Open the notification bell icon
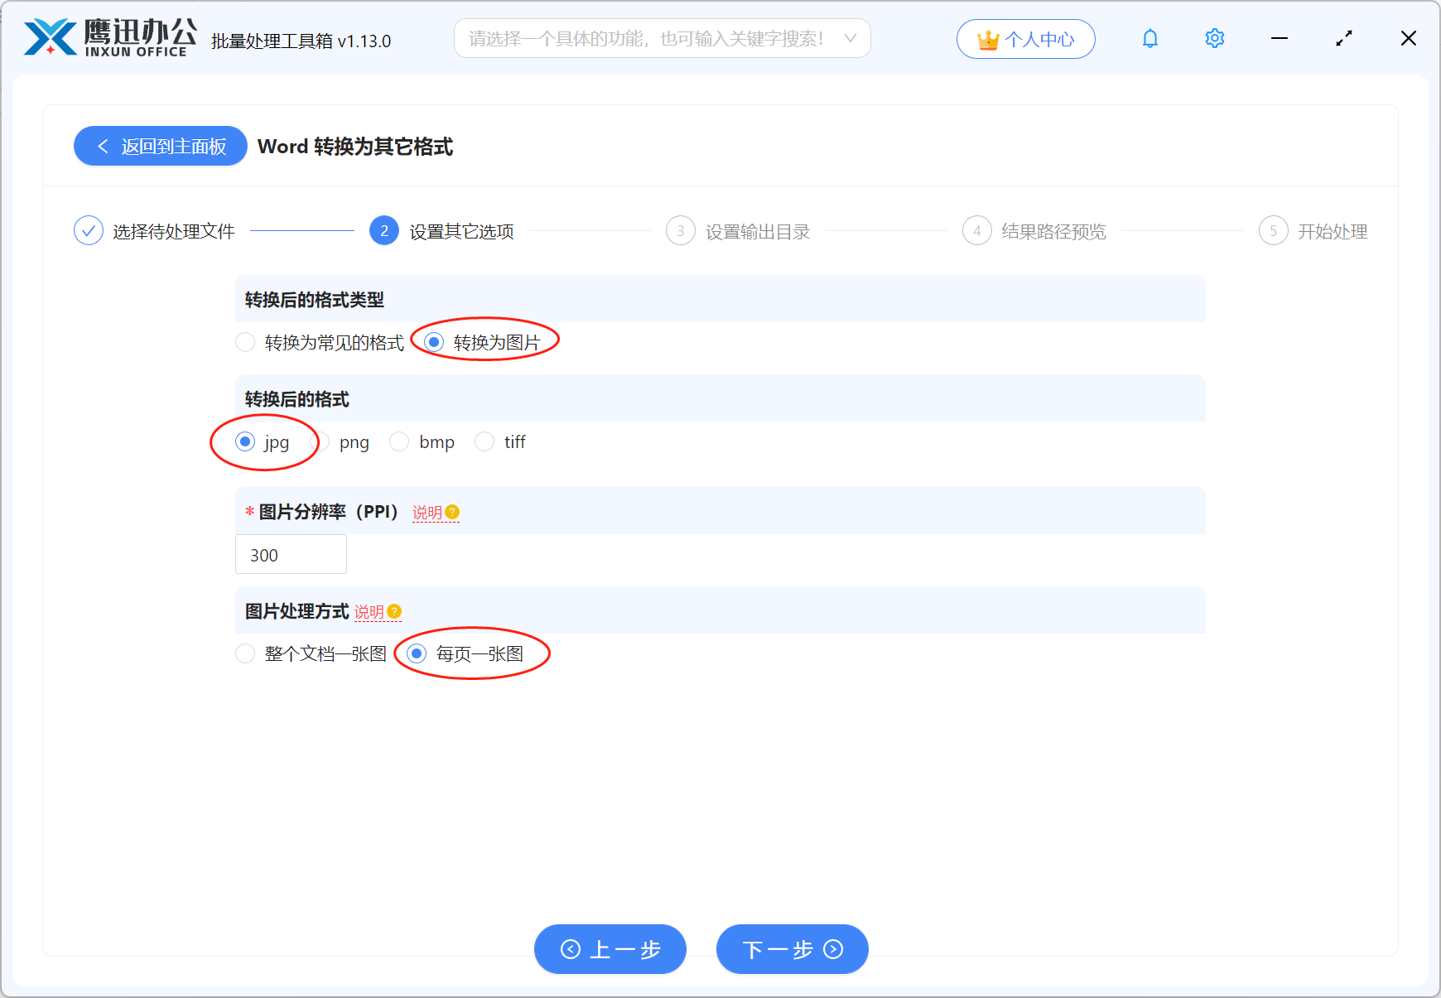The height and width of the screenshot is (998, 1441). (1149, 38)
